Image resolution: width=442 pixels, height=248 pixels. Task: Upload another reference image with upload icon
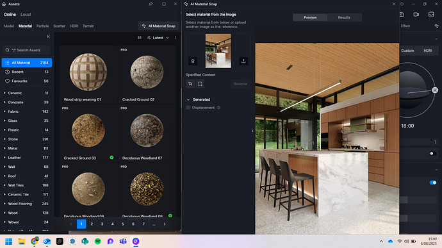coord(243,61)
